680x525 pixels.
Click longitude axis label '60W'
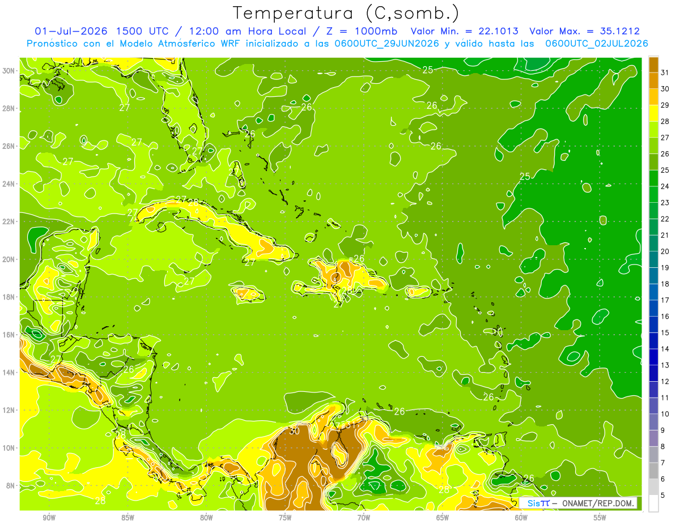(521, 518)
